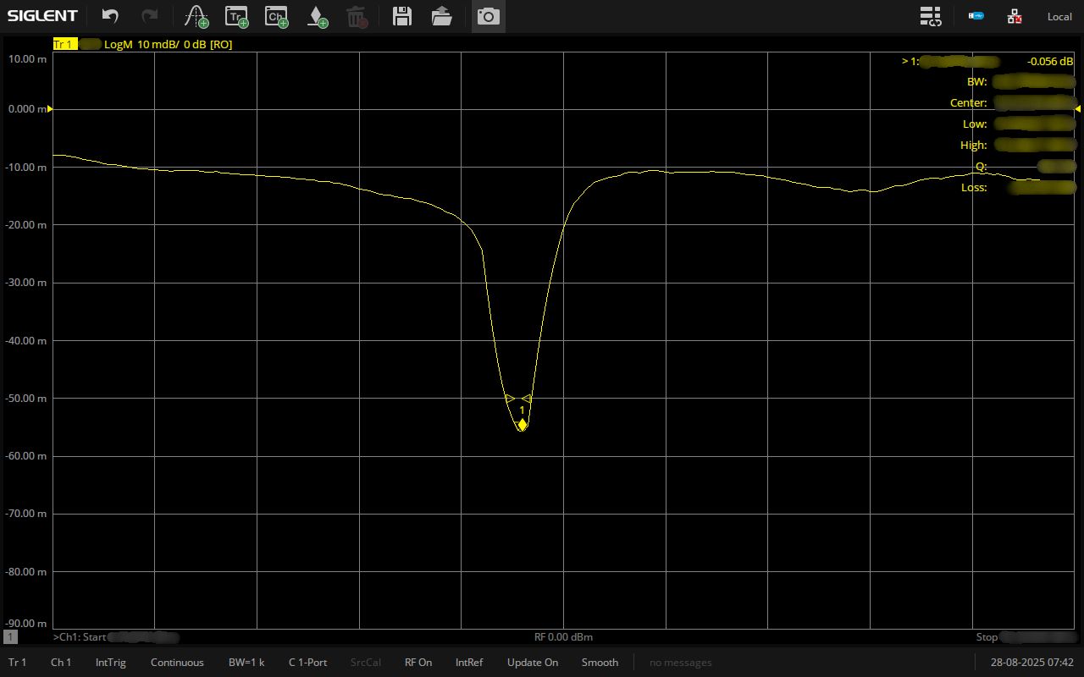Click the C 1-Port calibration button
This screenshot has height=677, width=1084.
coord(307,663)
